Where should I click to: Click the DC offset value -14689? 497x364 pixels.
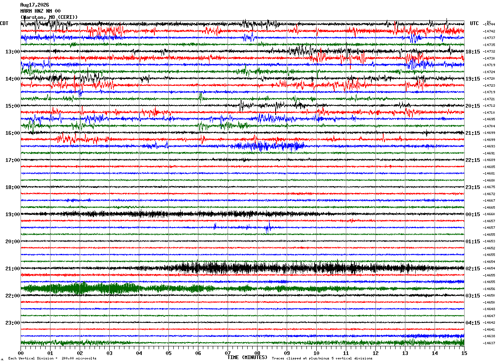click(489, 160)
